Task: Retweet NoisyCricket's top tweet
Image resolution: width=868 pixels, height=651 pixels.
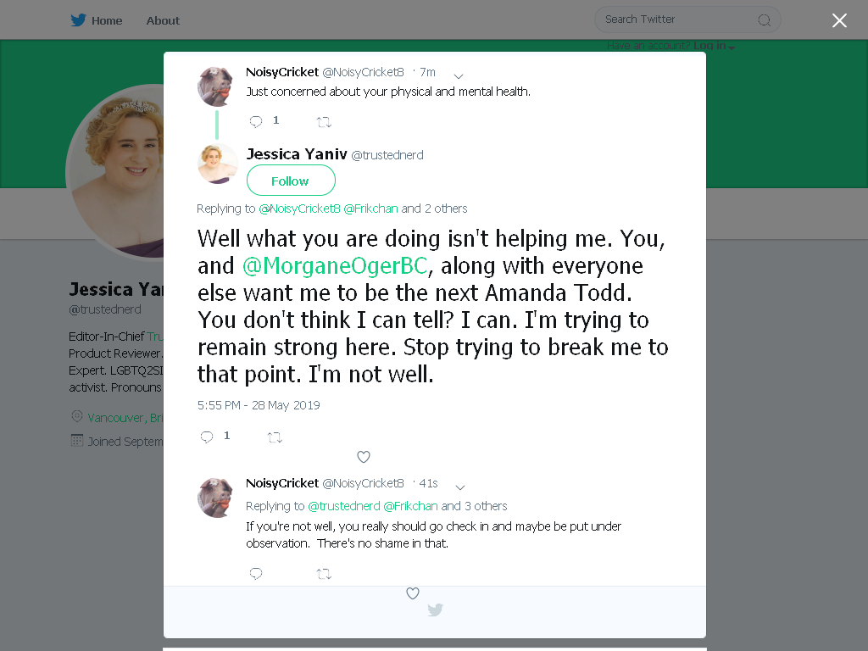Action: pyautogui.click(x=324, y=122)
